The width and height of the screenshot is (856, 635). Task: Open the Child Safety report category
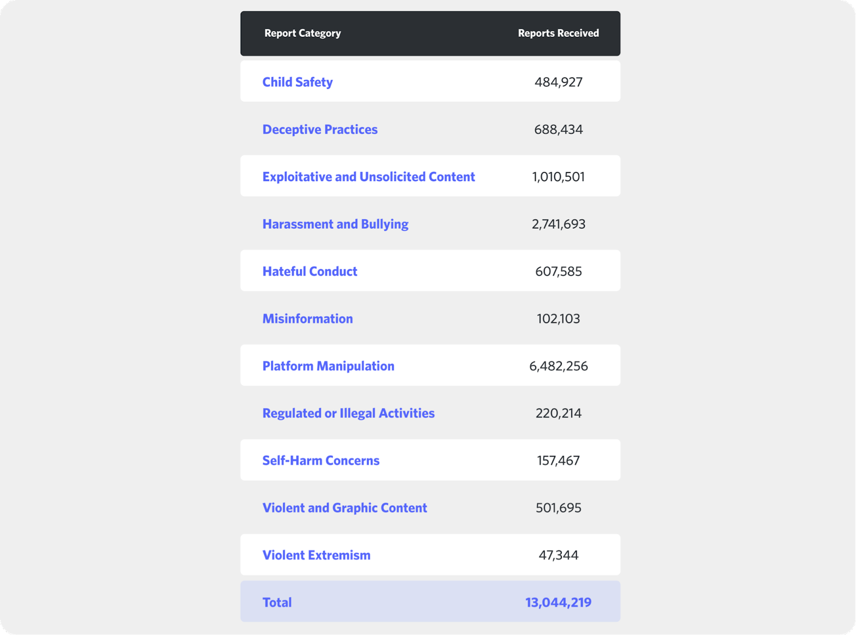(x=297, y=82)
